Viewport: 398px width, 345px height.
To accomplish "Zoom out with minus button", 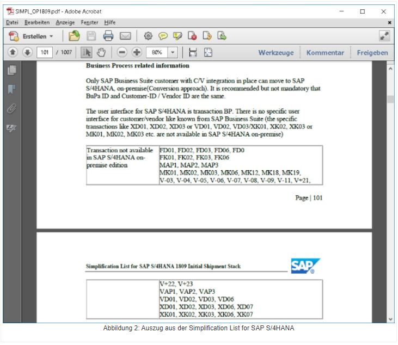I will 122,53.
